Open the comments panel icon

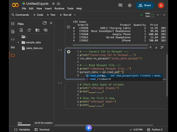coord(120,5)
